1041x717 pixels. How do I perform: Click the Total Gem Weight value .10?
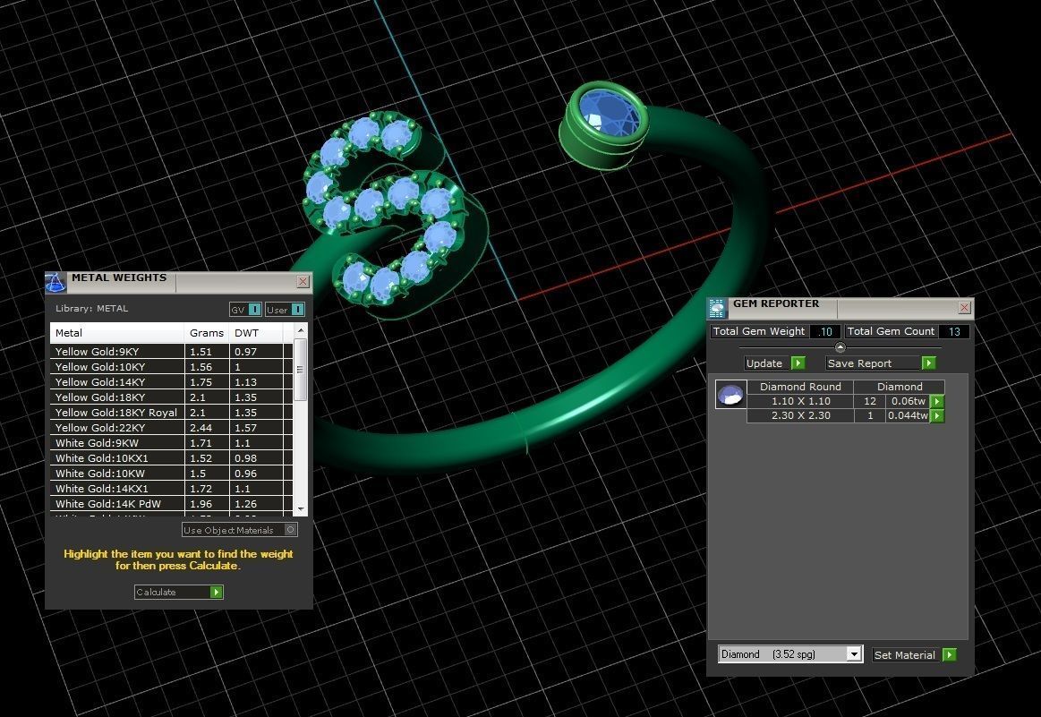click(825, 331)
